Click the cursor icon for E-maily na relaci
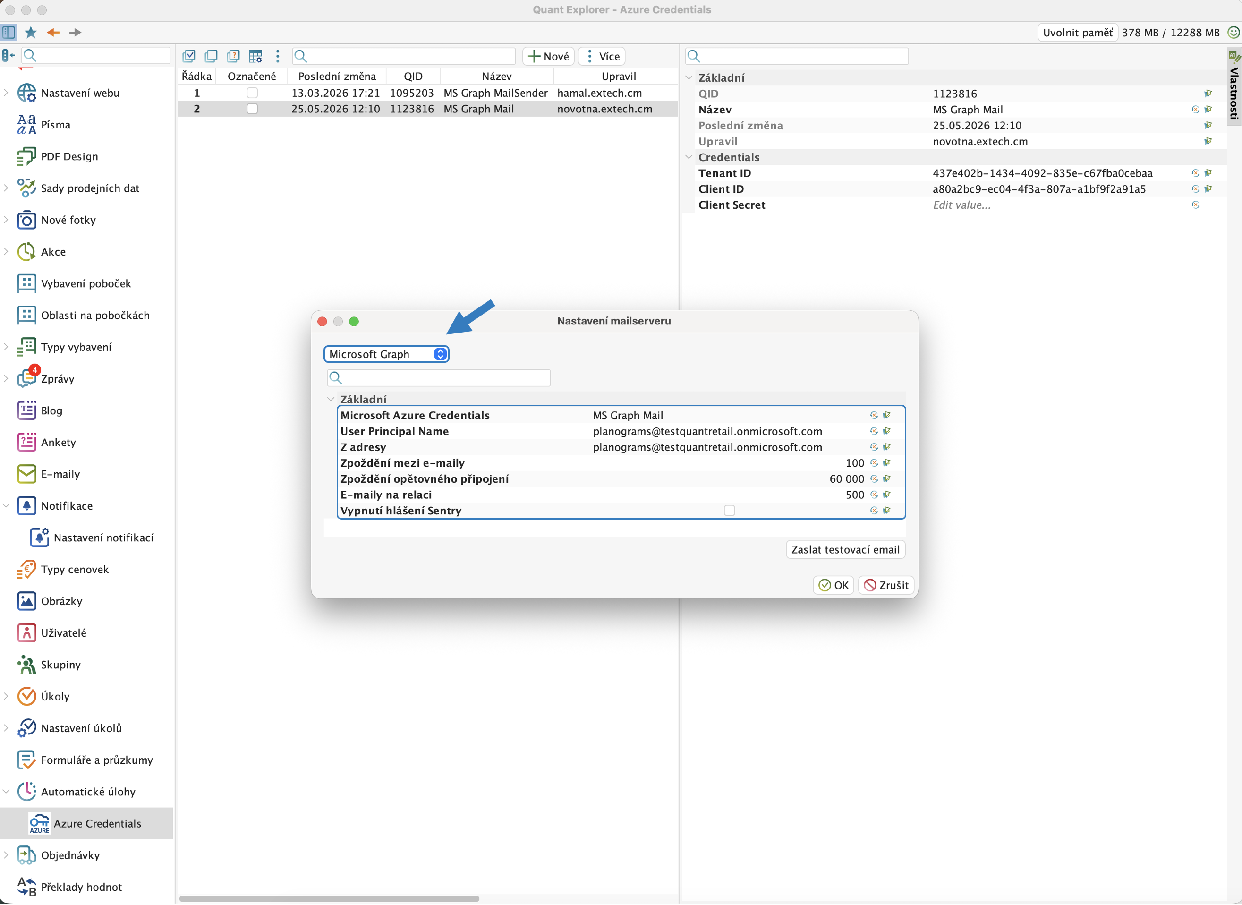Image resolution: width=1242 pixels, height=905 pixels. [x=886, y=495]
